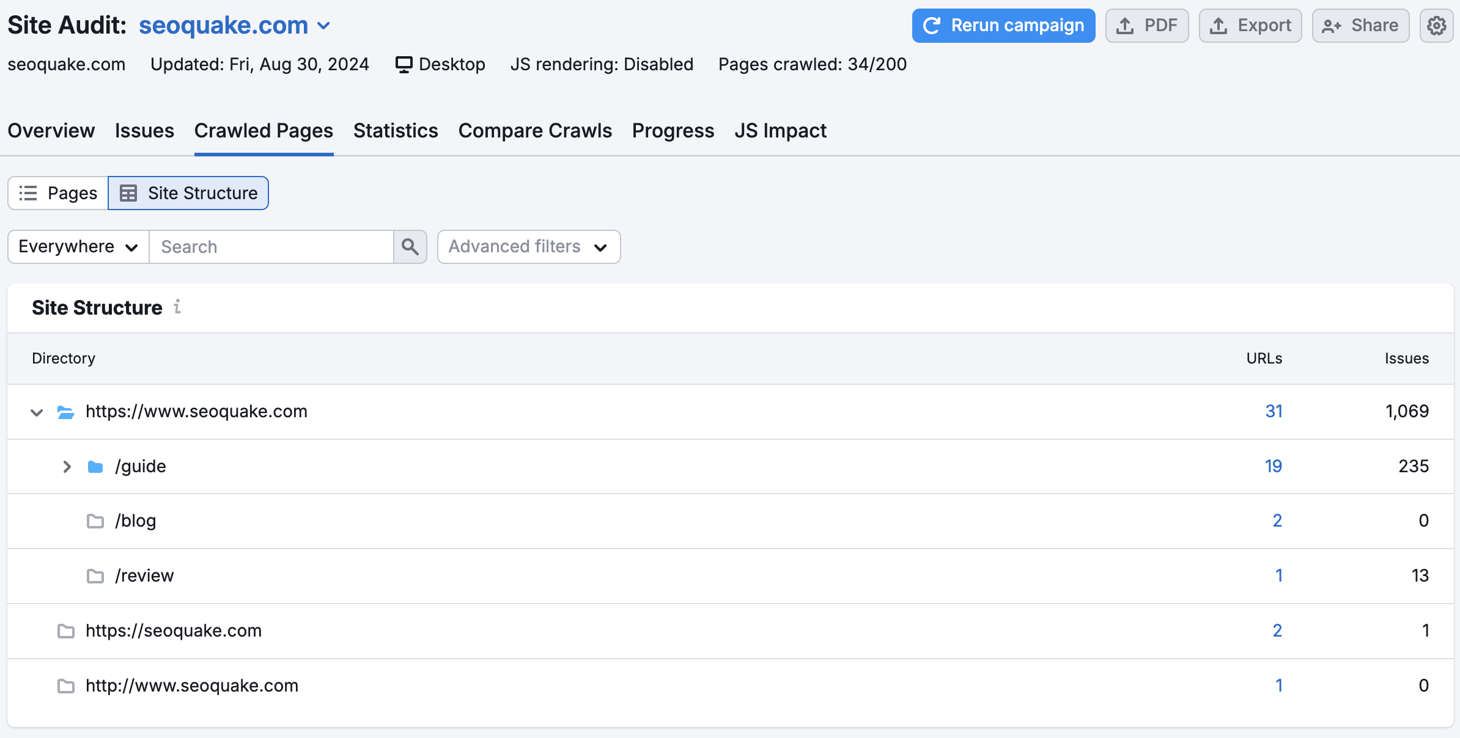Image resolution: width=1460 pixels, height=738 pixels.
Task: Open the Compare Crawls tab
Action: click(x=535, y=130)
